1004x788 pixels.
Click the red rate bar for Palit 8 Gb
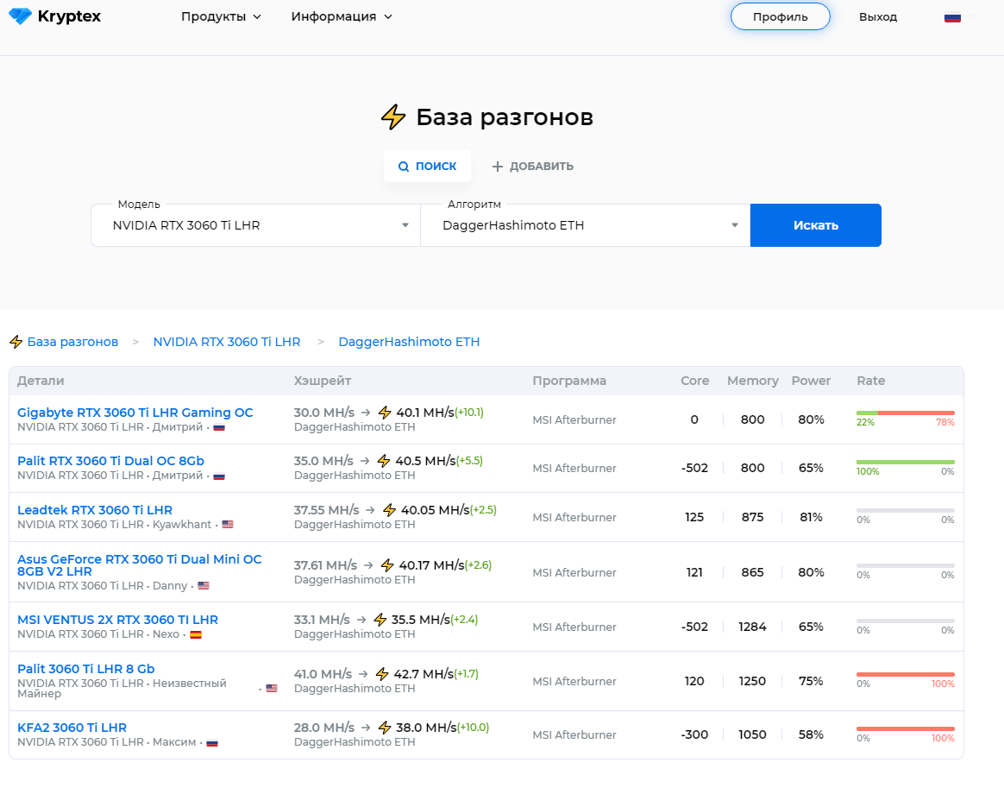click(906, 675)
